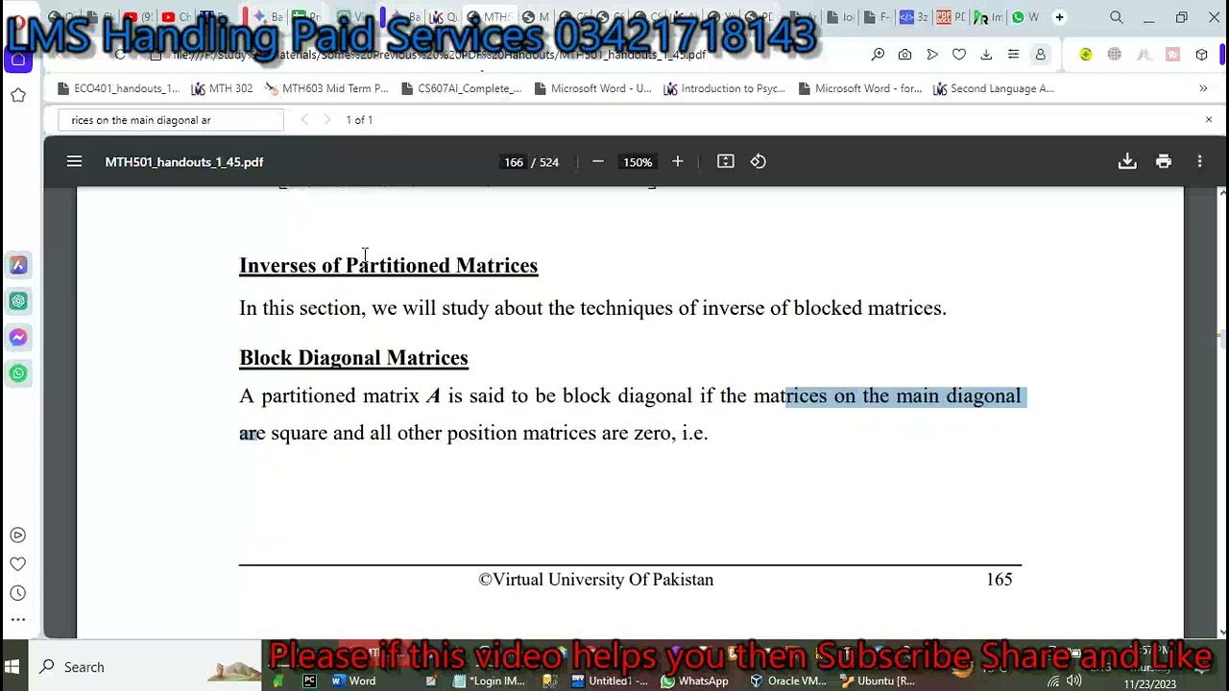Download the PDF file
Viewport: 1229px width, 691px height.
(1127, 161)
